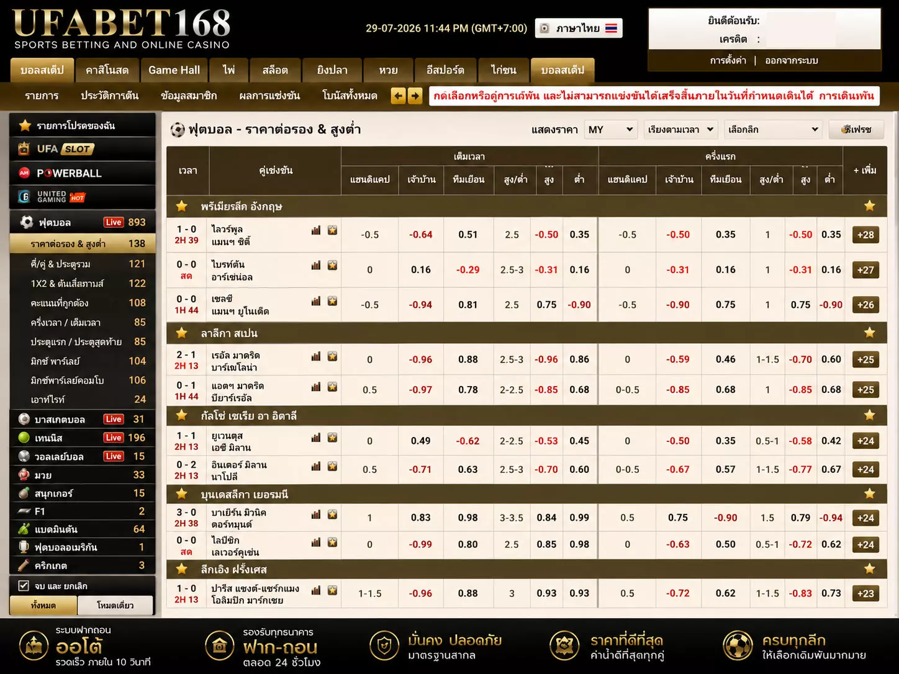Open statistics chart for เชลซี match
The width and height of the screenshot is (899, 674).
pyautogui.click(x=316, y=301)
